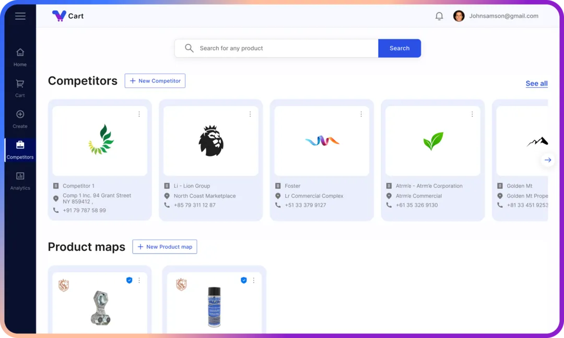Click the Search for any product field
564x338 pixels.
[276, 48]
